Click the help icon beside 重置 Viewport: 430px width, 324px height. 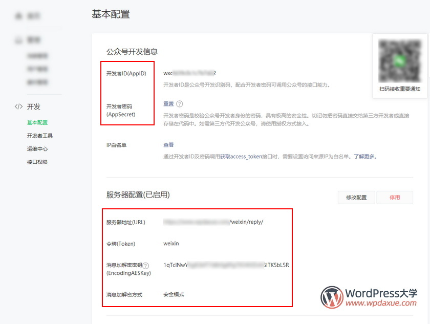coord(180,104)
